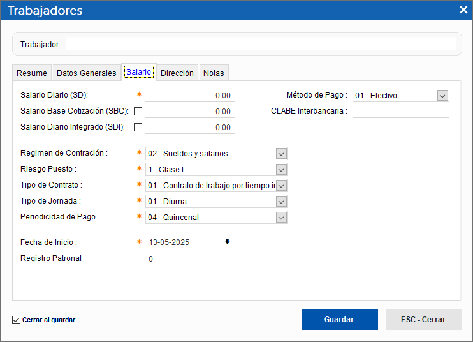Open the Fecha de Inicio calendar arrow
The image size is (473, 342).
click(228, 241)
